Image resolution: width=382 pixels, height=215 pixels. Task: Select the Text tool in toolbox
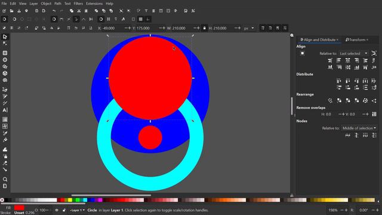[5, 110]
